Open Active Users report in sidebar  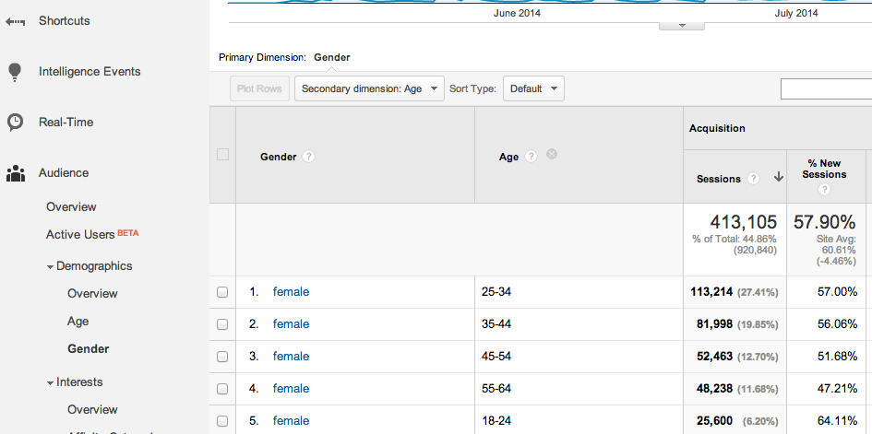pos(80,235)
